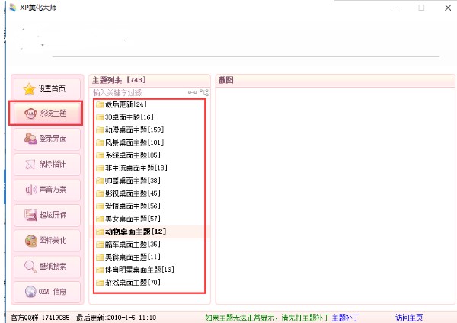This screenshot has width=457, height=323.
Task: Click the 主题补丁 link in status bar
Action: (346, 318)
